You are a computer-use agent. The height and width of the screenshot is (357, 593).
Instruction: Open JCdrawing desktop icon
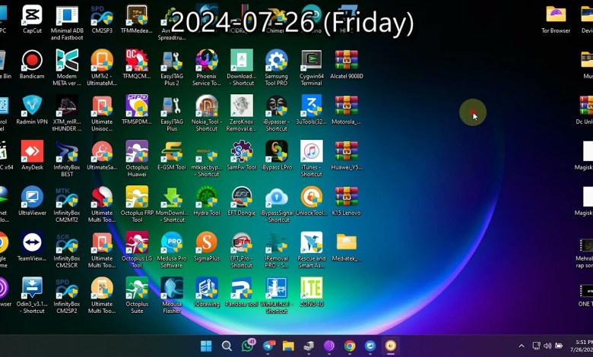(207, 288)
